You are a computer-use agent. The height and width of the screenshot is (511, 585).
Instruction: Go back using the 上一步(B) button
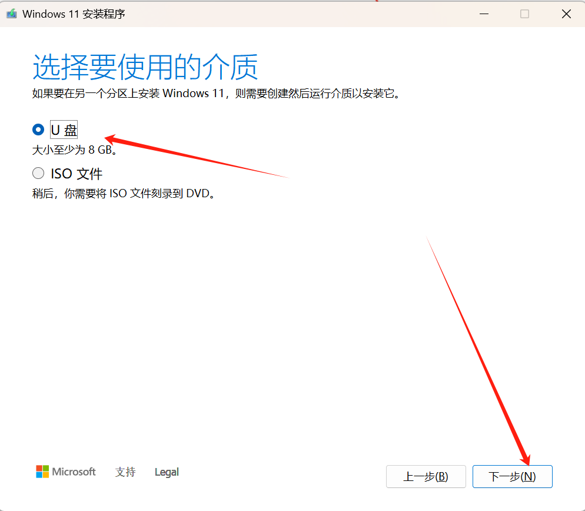point(426,476)
